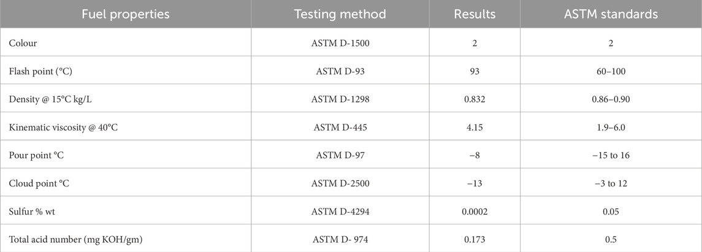
Task: Click the 4.15 viscosity result
Action: click(x=474, y=127)
